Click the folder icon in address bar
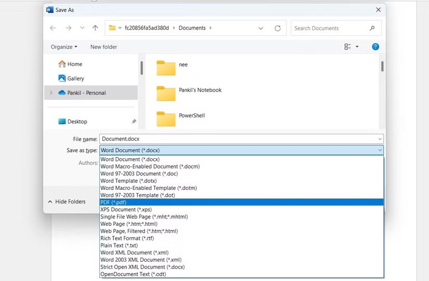This screenshot has width=429, height=281. coord(112,28)
